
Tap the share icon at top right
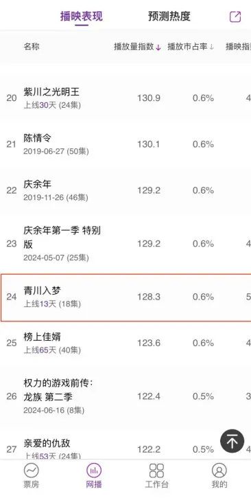tap(235, 16)
